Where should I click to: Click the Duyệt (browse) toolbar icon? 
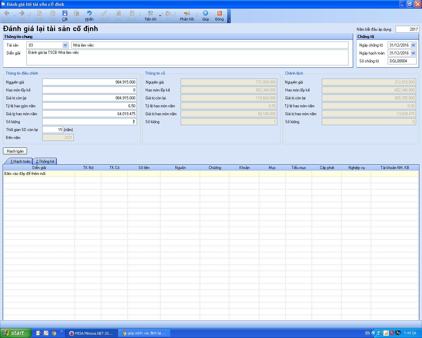point(132,13)
